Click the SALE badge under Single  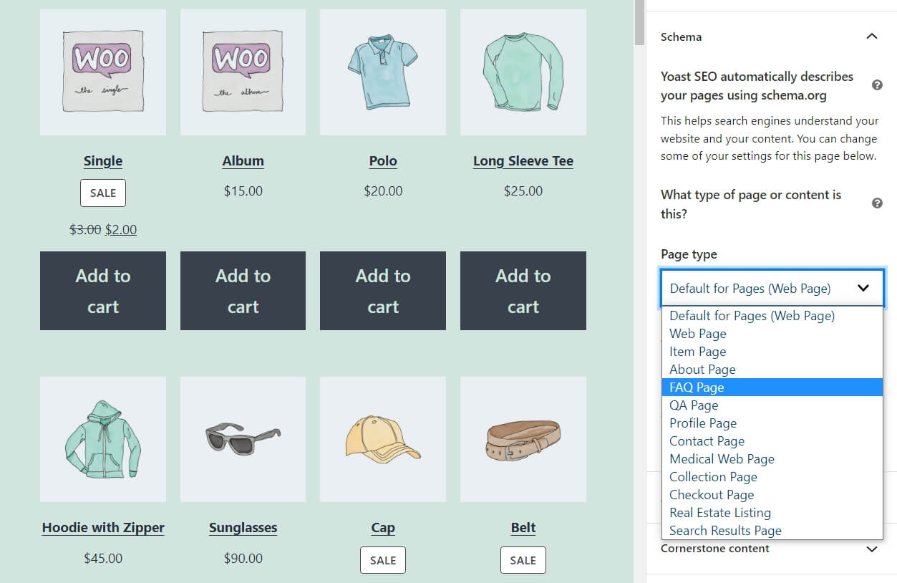pos(103,193)
